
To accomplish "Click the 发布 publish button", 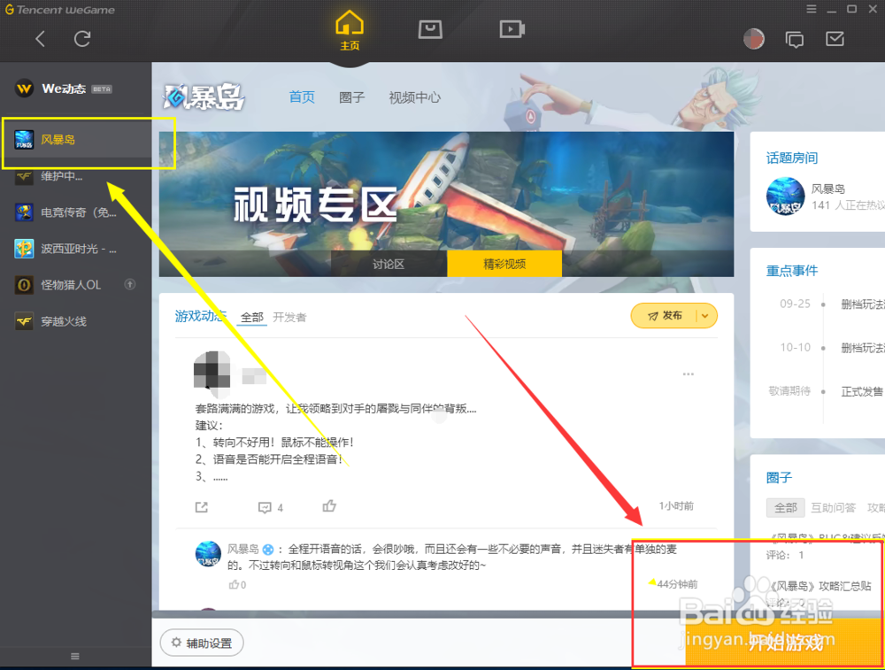I will 665,315.
